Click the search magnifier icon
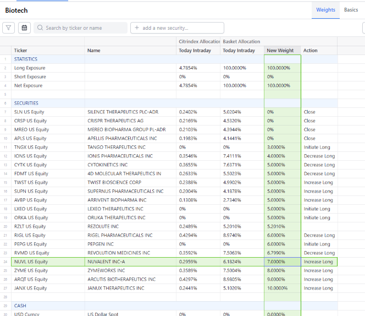365x316 pixels. (40, 28)
